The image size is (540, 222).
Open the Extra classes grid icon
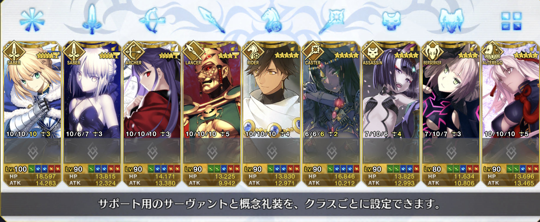point(511,21)
